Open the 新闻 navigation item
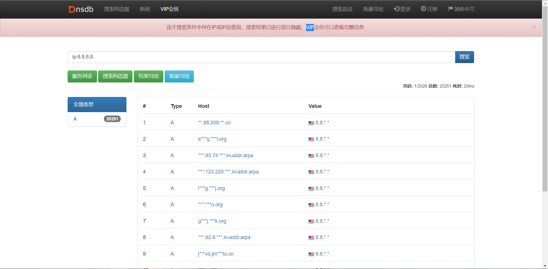 click(x=145, y=9)
